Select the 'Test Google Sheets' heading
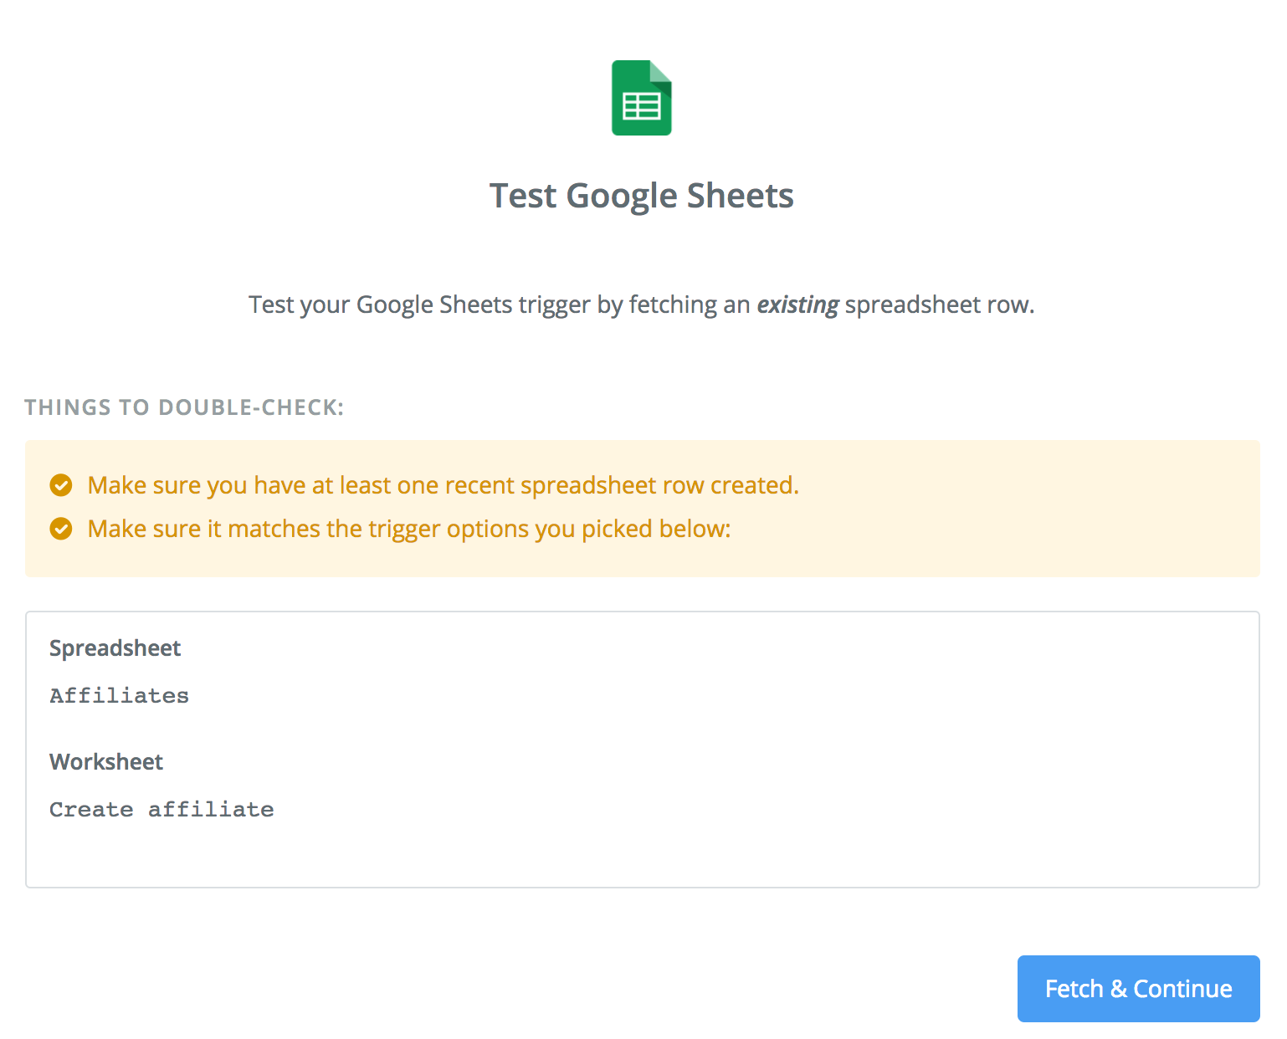 [x=642, y=196]
